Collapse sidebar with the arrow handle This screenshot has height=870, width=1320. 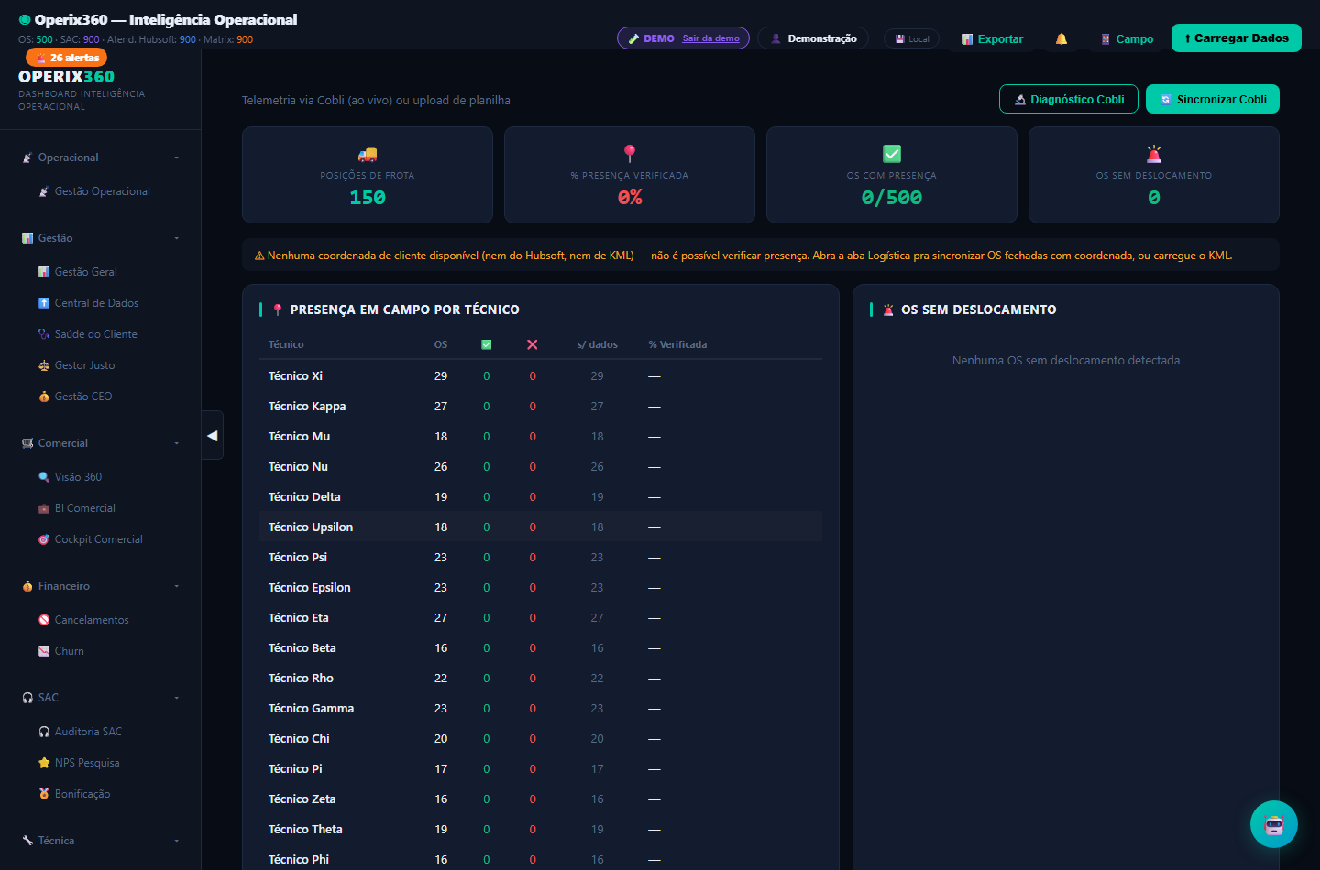[x=213, y=435]
